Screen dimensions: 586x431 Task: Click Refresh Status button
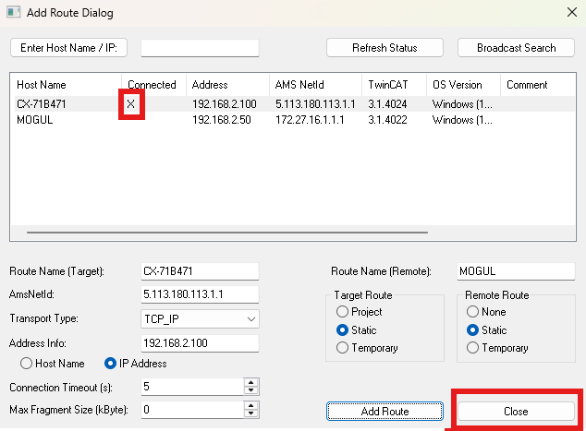coord(385,48)
